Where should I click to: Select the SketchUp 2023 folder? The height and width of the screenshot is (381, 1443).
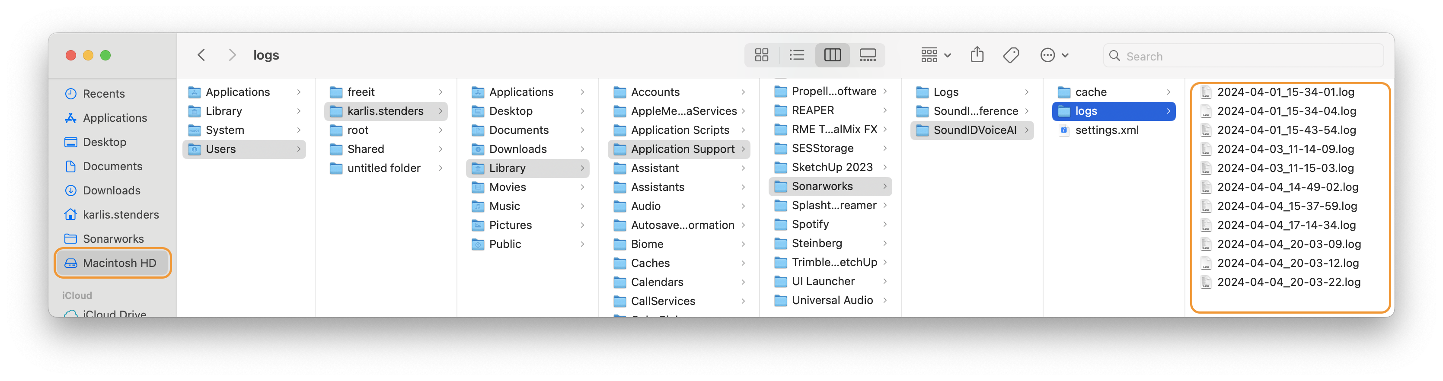[830, 167]
